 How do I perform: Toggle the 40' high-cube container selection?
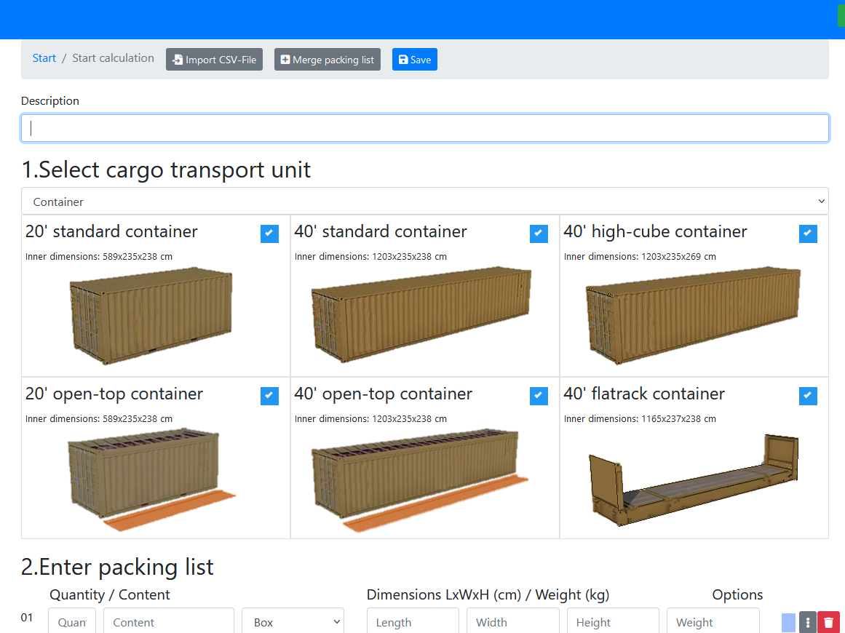click(808, 234)
